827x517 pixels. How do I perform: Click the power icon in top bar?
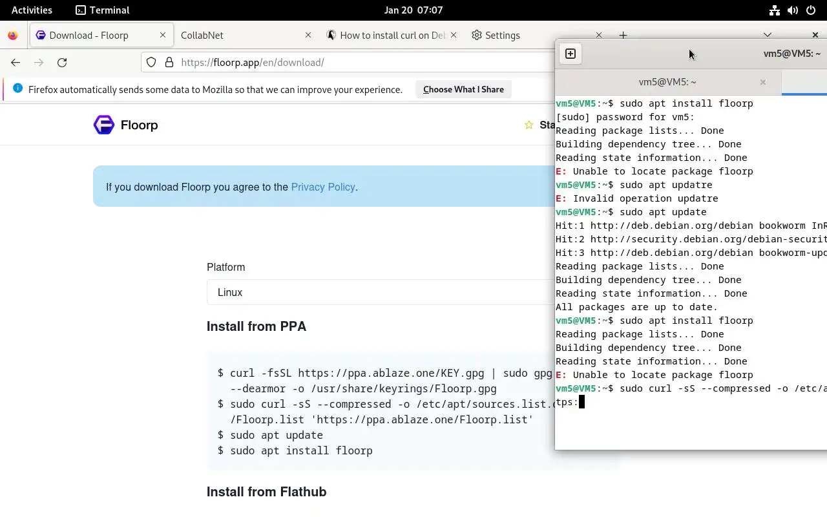811,10
